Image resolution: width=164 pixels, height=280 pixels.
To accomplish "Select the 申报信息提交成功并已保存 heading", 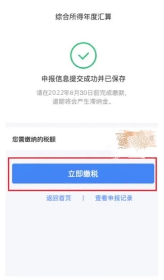I will click(83, 79).
